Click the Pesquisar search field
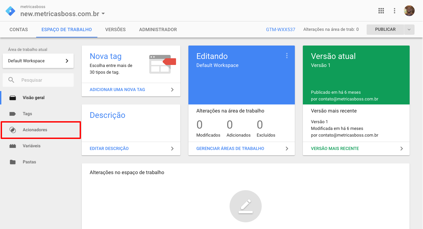 point(44,80)
